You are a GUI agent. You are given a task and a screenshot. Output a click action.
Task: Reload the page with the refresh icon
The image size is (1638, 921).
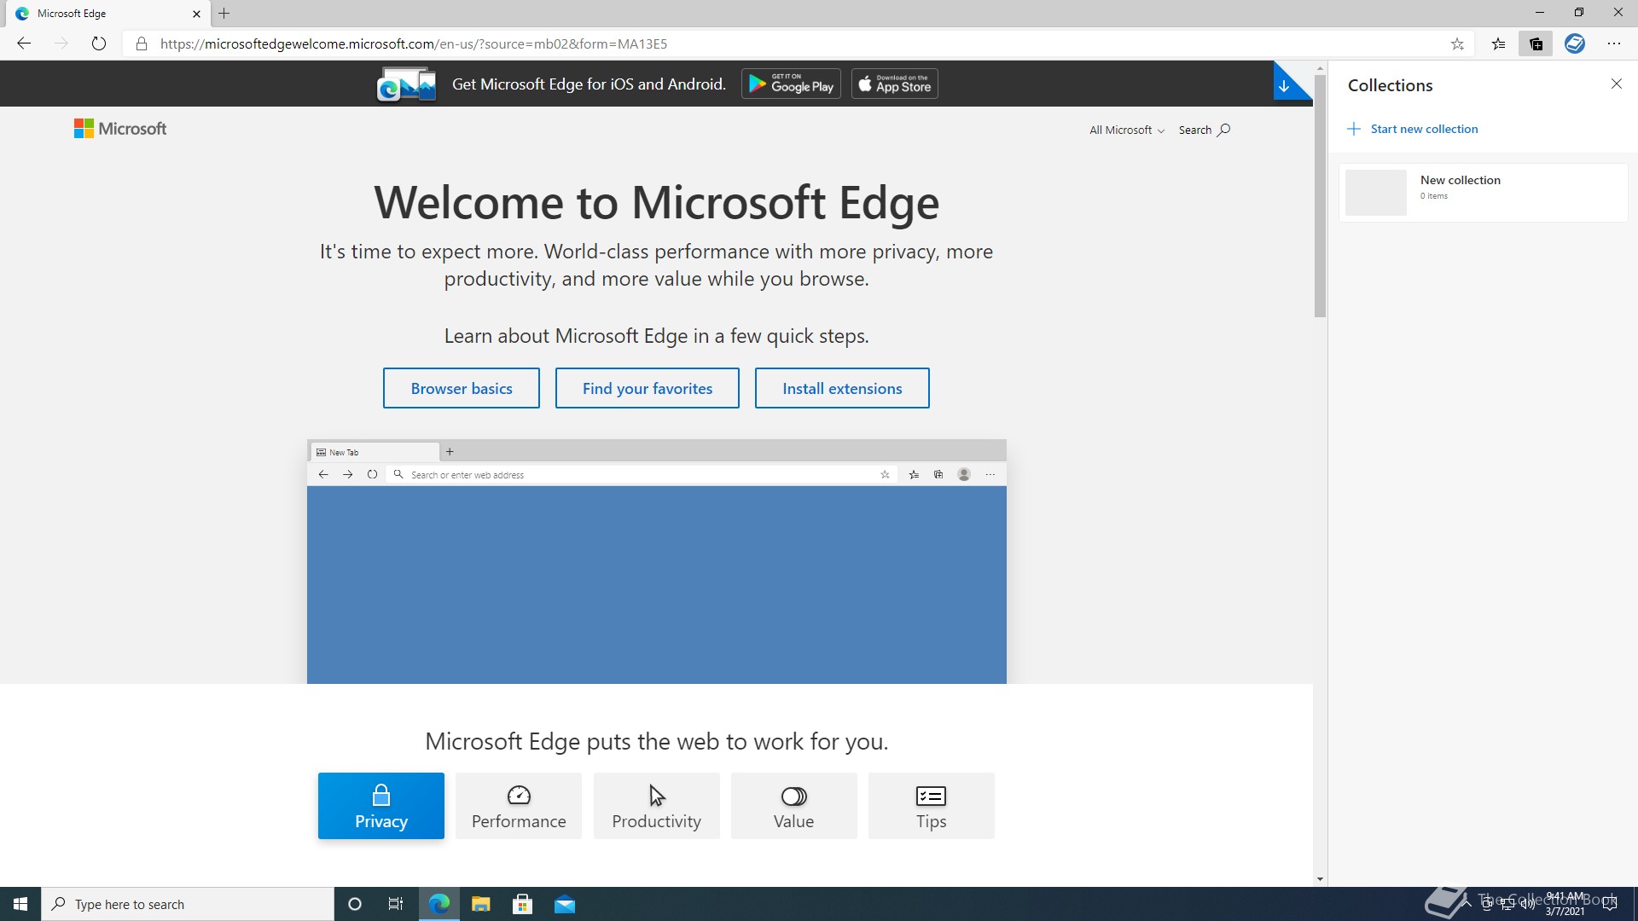pos(99,43)
